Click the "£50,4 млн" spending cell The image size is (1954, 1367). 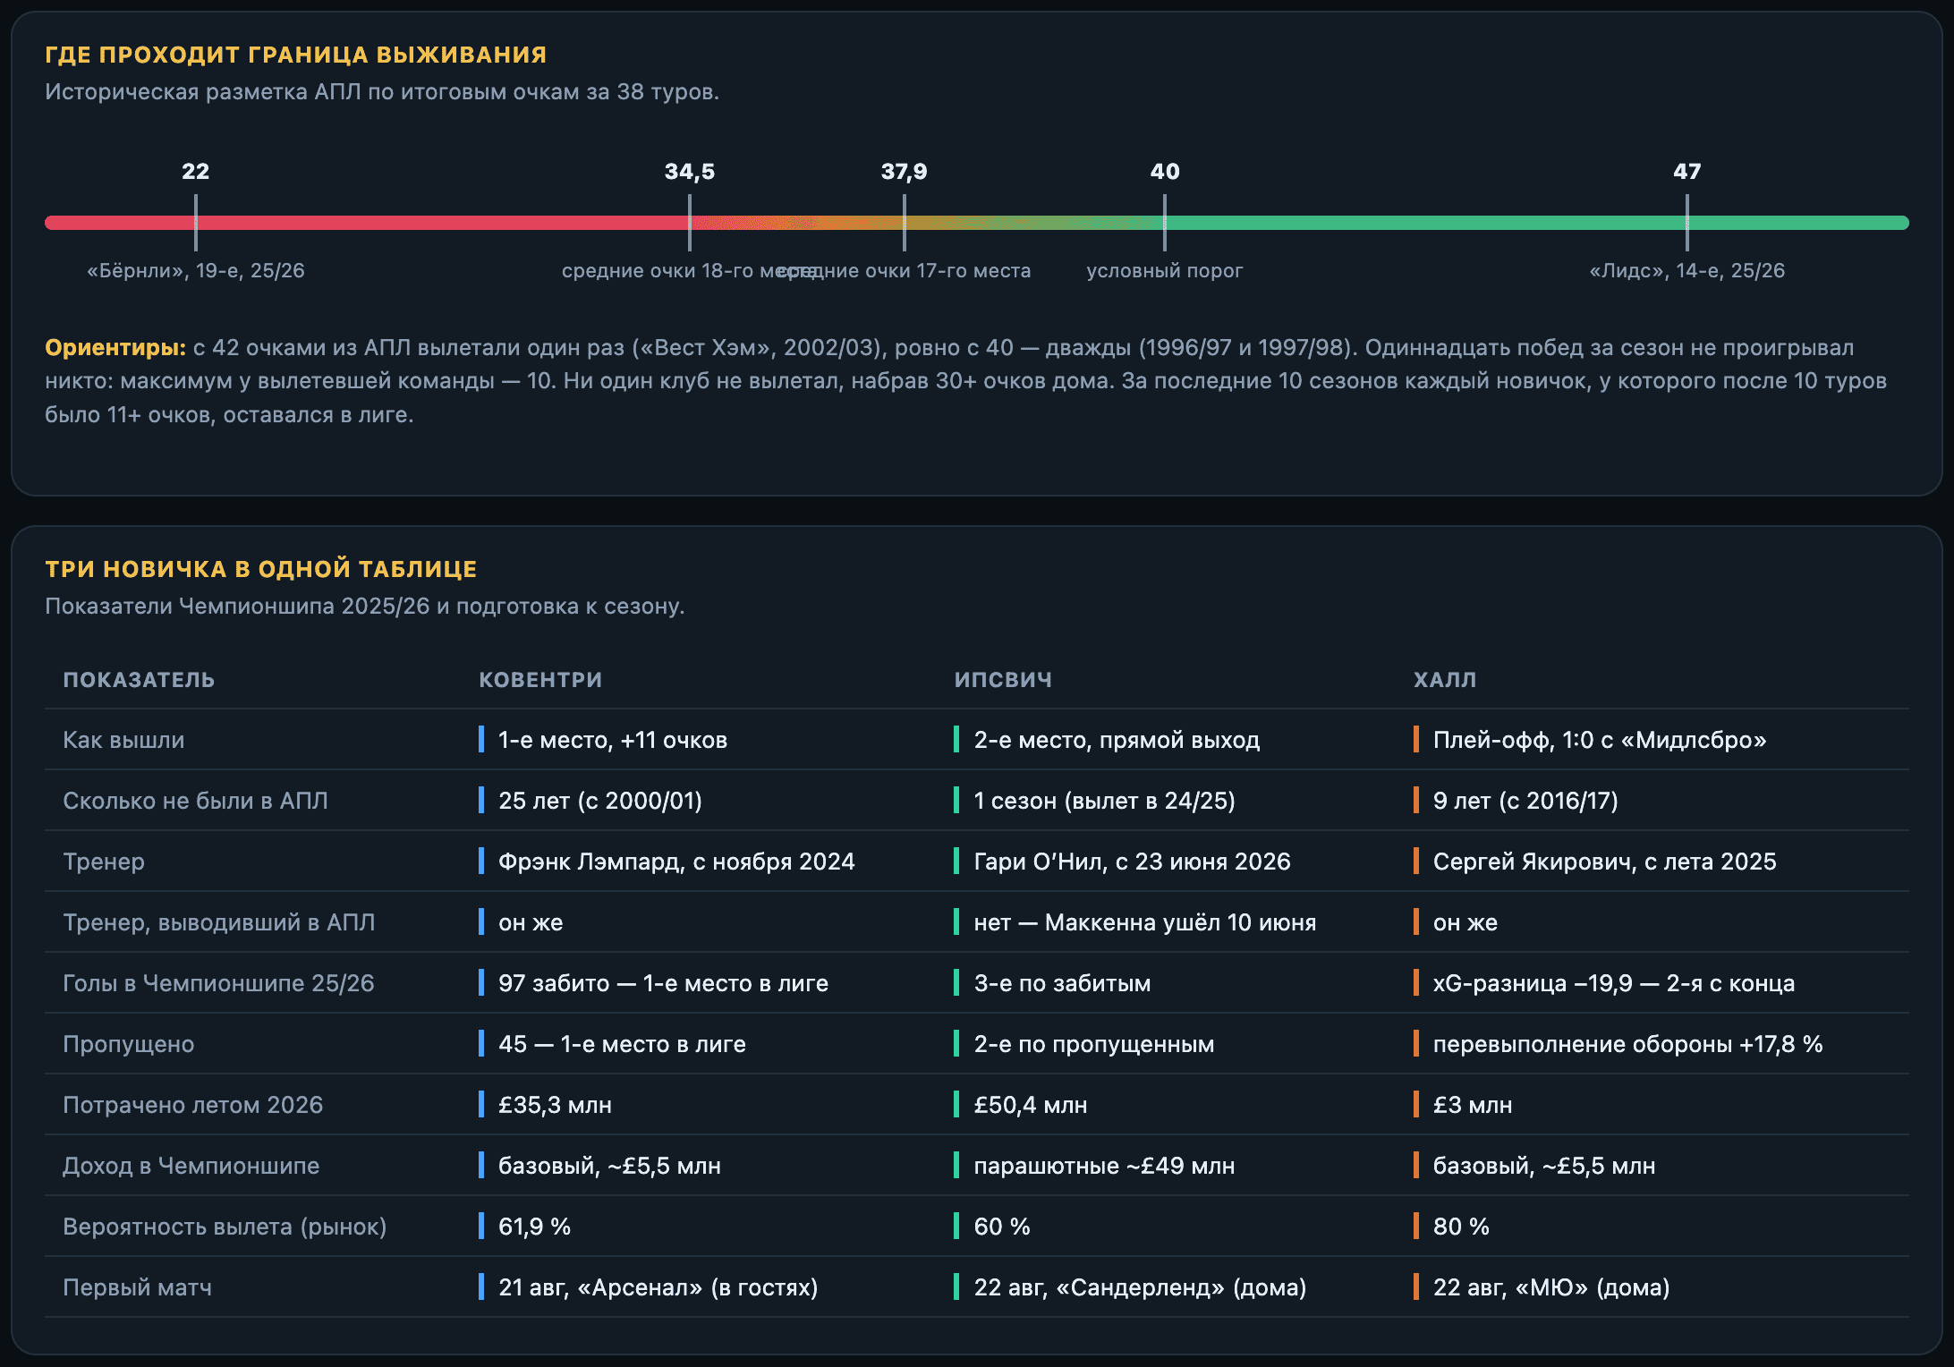tap(1031, 1105)
